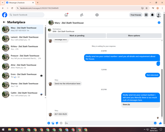Open Mary - 2bd 3bath Townhouse conversation
The height and width of the screenshot is (132, 165).
[22, 29]
